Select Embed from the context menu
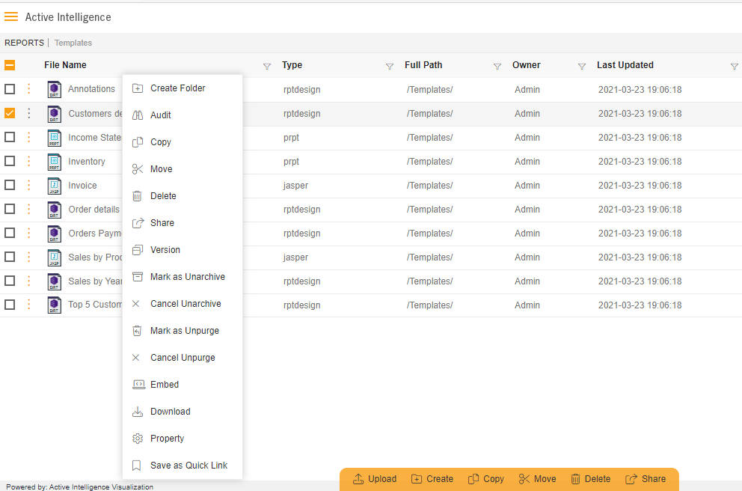 pos(183,385)
